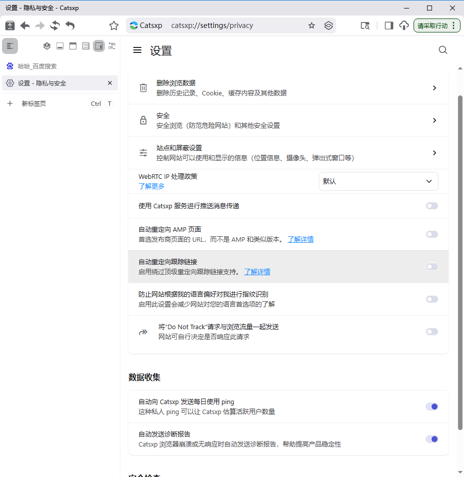This screenshot has height=477, width=464.
Task: Open the cloud download icon near address bar
Action: pos(403,25)
